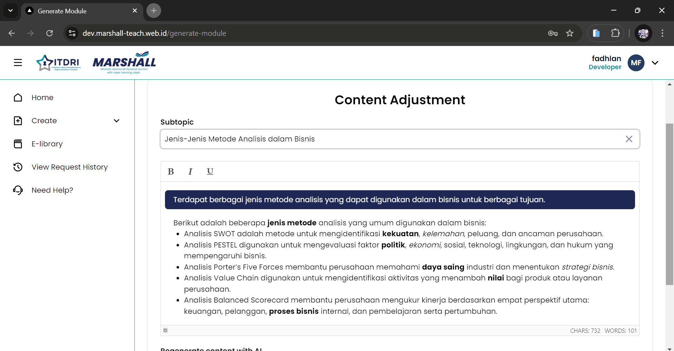674x351 pixels.
Task: Apply underline formatting in editor toolbar
Action: pyautogui.click(x=210, y=172)
